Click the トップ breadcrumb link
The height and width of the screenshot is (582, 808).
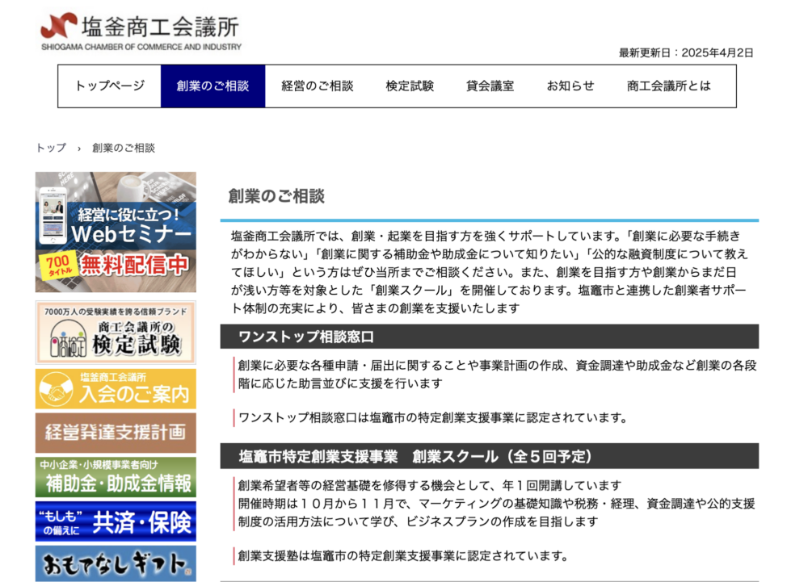pyautogui.click(x=51, y=149)
